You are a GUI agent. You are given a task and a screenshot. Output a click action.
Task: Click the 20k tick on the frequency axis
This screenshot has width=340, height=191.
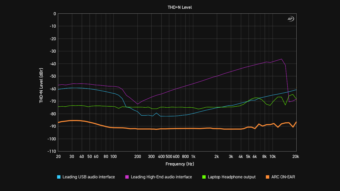tap(296, 157)
